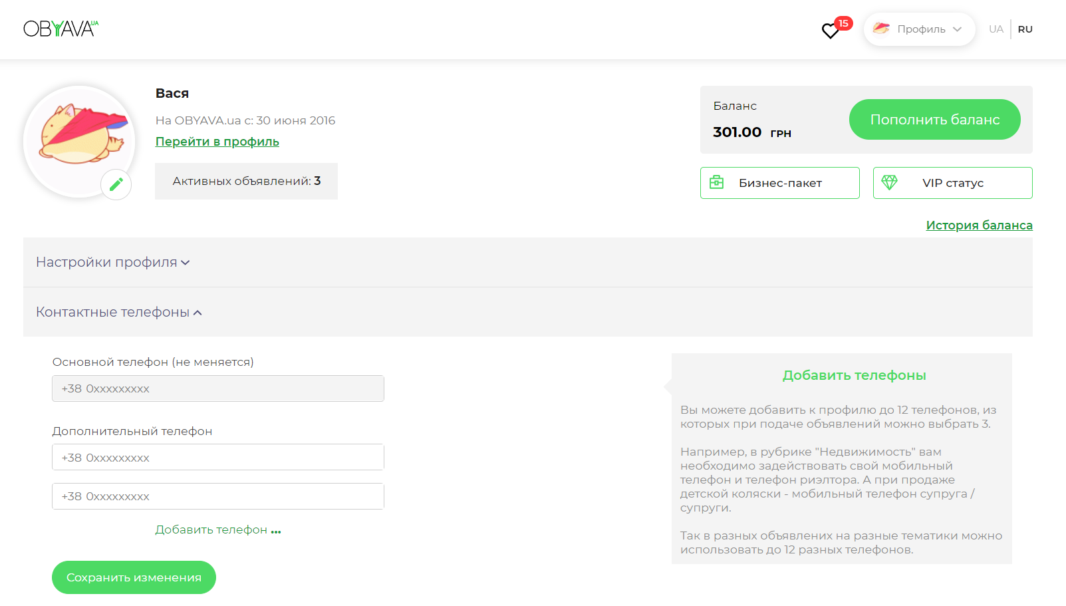Open the Перейти в профиль link
The image size is (1066, 606).
click(217, 142)
